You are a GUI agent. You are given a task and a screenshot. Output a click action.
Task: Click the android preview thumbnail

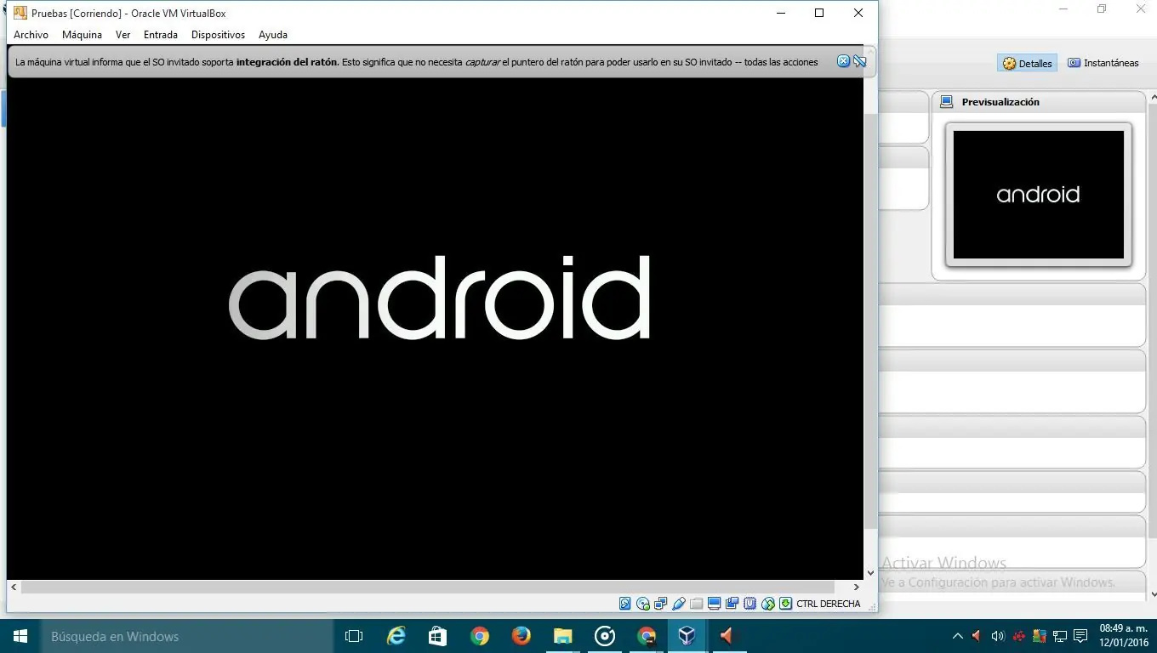1038,195
